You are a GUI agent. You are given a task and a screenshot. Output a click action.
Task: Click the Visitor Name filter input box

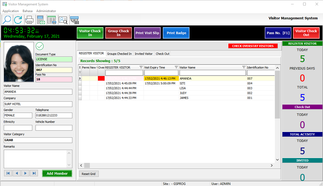click(212, 73)
